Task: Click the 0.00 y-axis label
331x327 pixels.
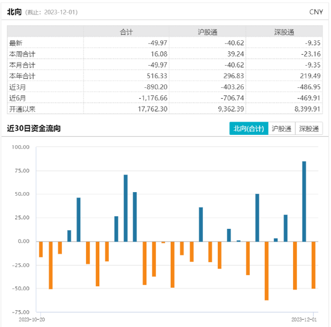Action: pyautogui.click(x=23, y=241)
